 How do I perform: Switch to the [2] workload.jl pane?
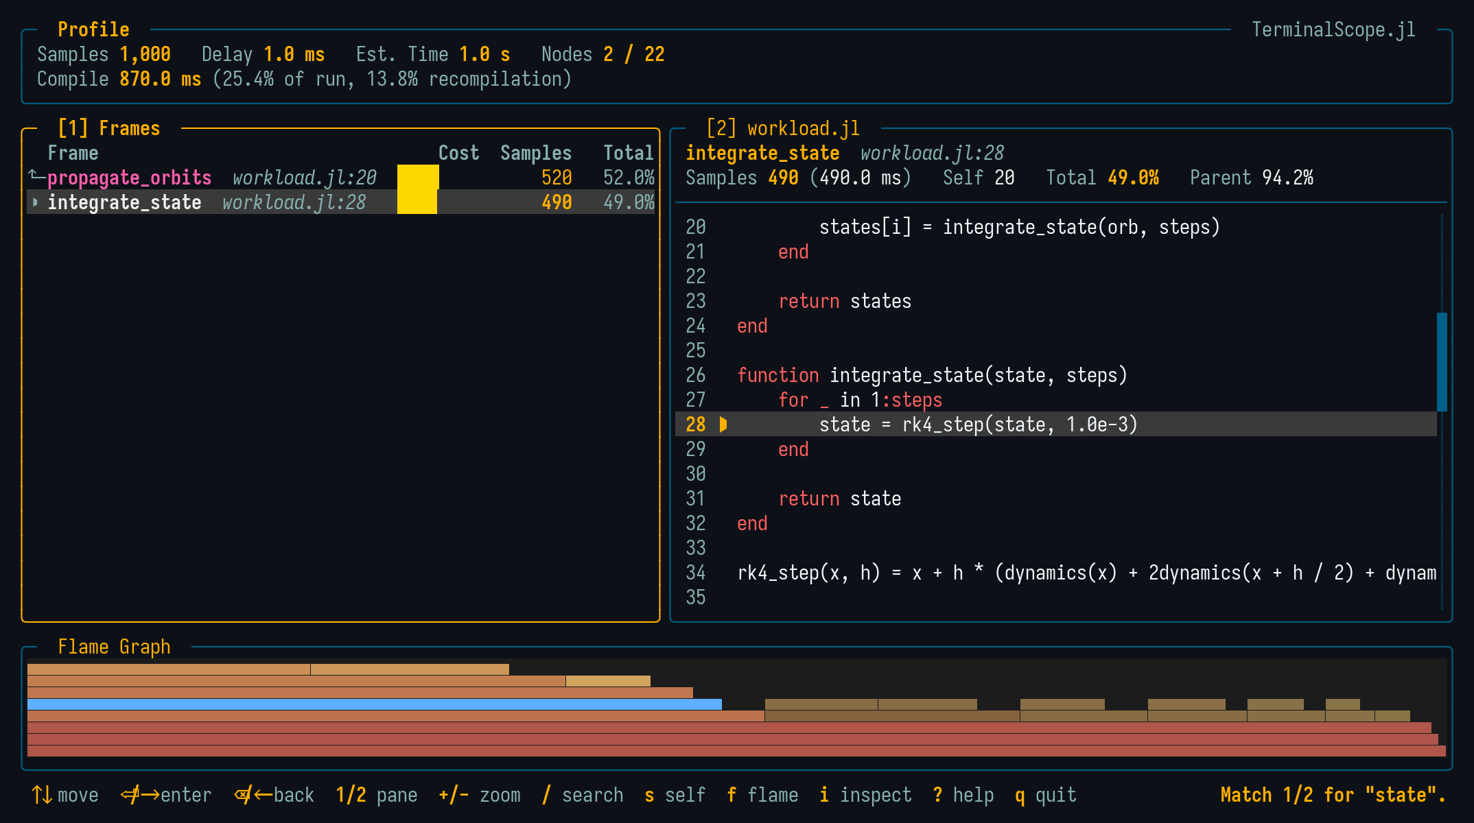(783, 128)
